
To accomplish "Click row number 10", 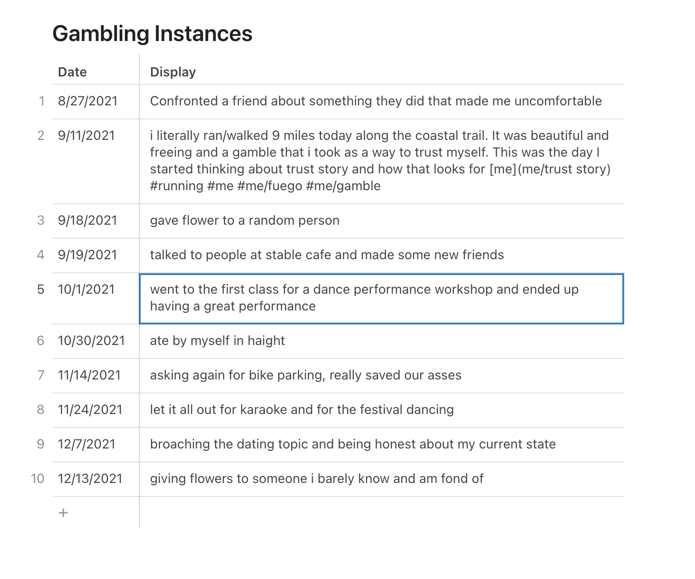I will 38,479.
